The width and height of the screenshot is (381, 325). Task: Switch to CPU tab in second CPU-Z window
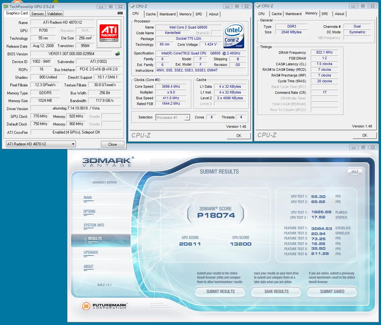tap(261, 14)
